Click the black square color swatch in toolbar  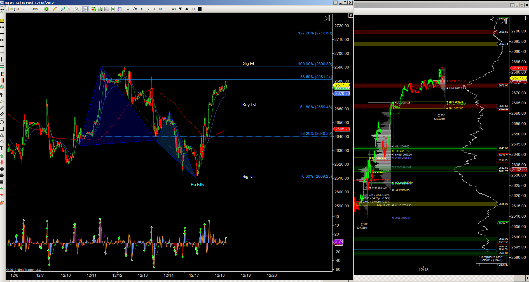tap(200, 9)
